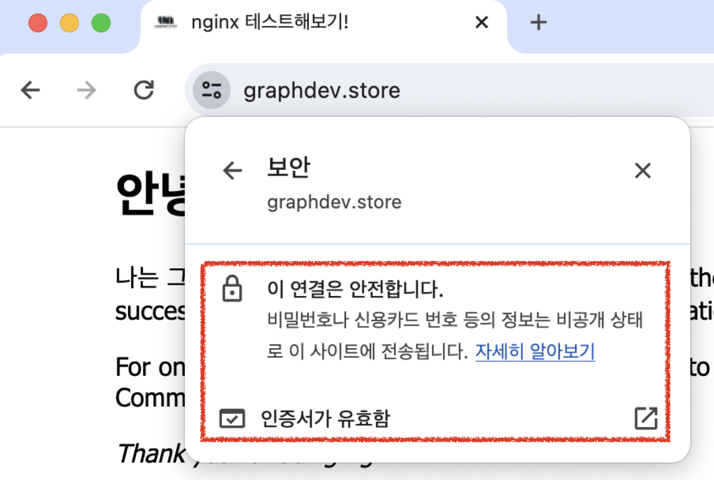
Task: Close the nginx 테스트해보기 tab
Action: point(481,22)
